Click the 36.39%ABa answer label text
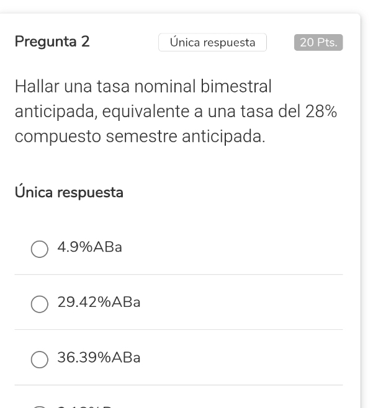This screenshot has width=391, height=408. point(99,358)
